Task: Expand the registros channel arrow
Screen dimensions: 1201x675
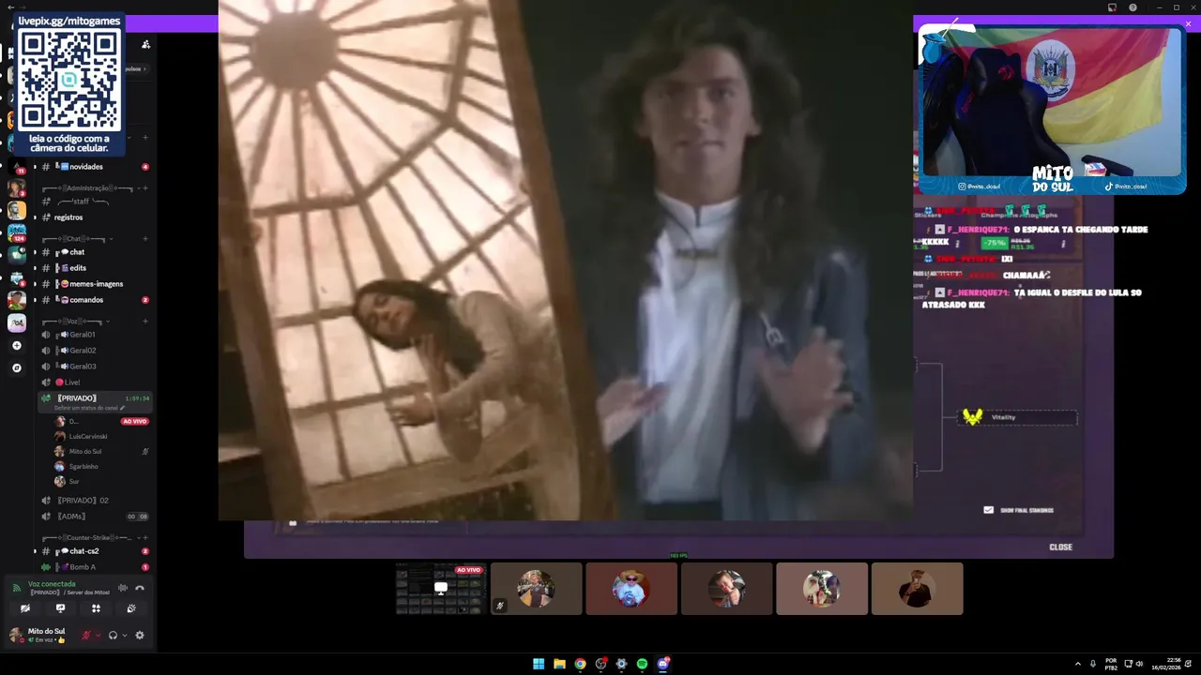Action: tap(35, 217)
